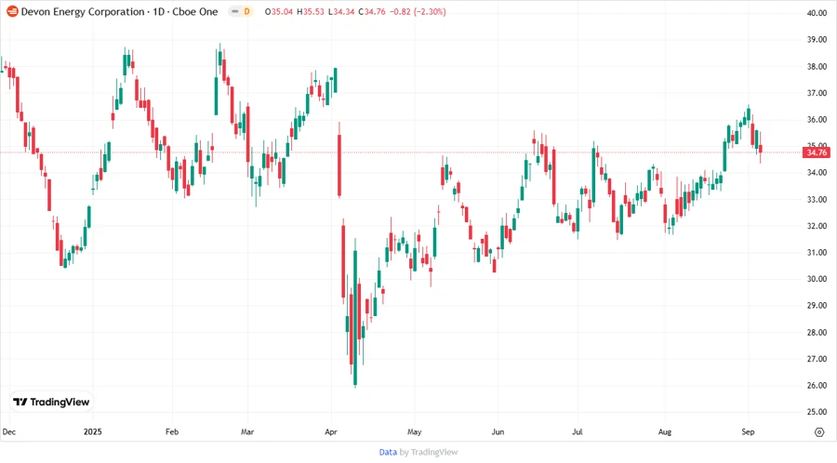Click the 32.00 price axis label
Screen dimensions: 837x463
(x=817, y=226)
